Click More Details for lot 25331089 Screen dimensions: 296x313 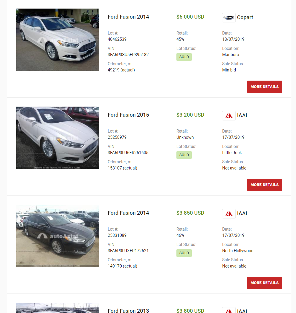(264, 283)
